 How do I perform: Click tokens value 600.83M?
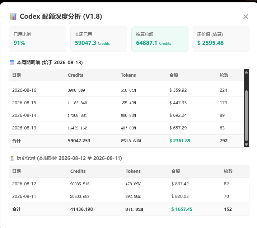(128, 115)
